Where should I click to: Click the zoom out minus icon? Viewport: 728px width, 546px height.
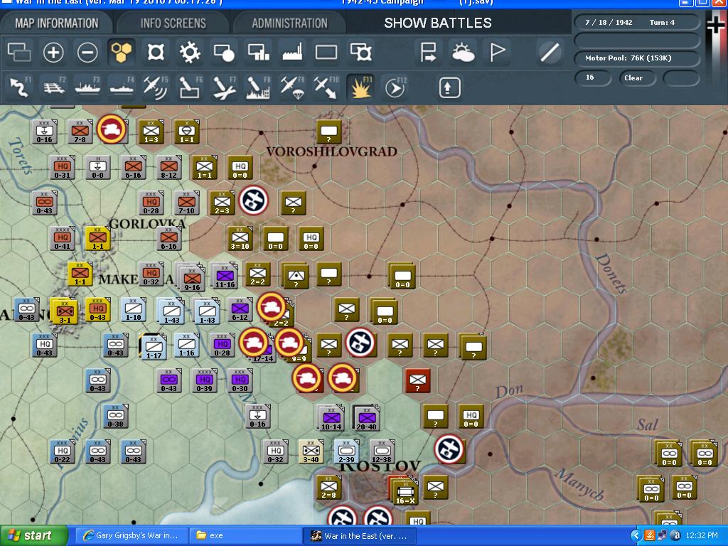pos(87,52)
